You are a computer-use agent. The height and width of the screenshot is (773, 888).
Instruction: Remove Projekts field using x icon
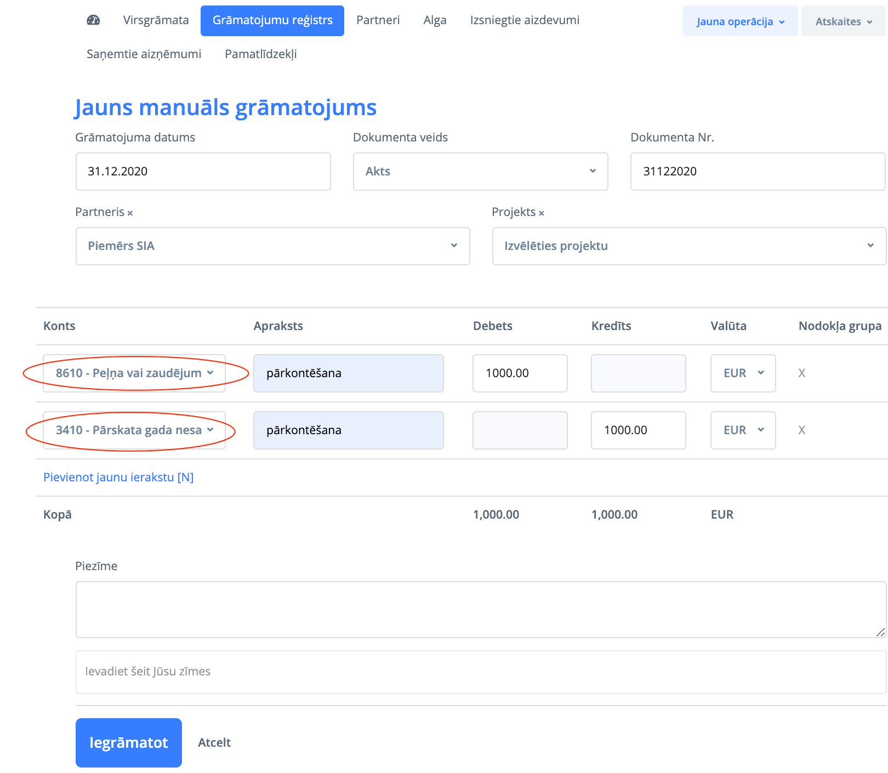point(541,213)
